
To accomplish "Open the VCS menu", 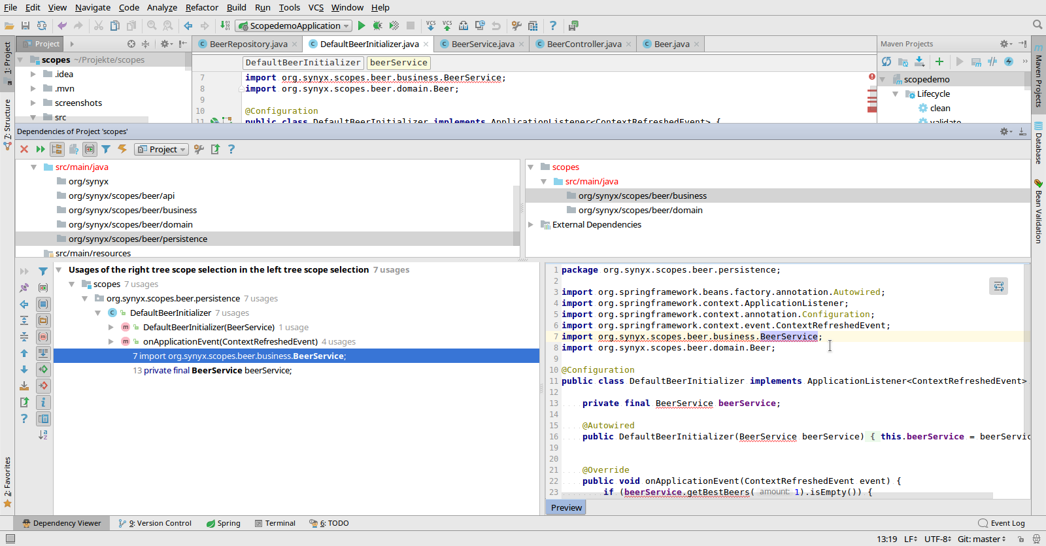I will [316, 7].
